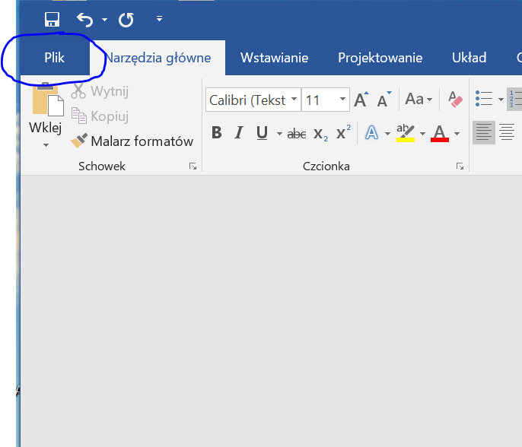
Task: Switch to the Projektowanie tab
Action: tap(380, 58)
